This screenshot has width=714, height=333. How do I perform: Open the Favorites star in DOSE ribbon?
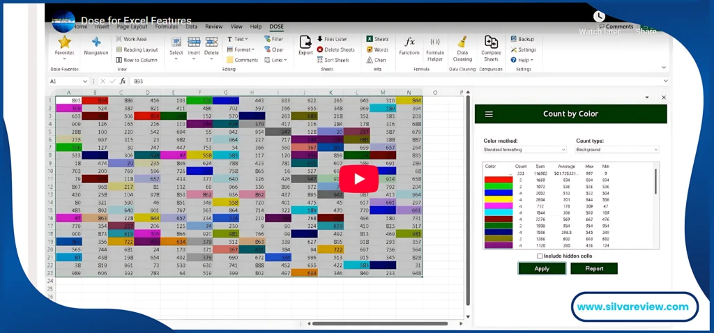65,42
